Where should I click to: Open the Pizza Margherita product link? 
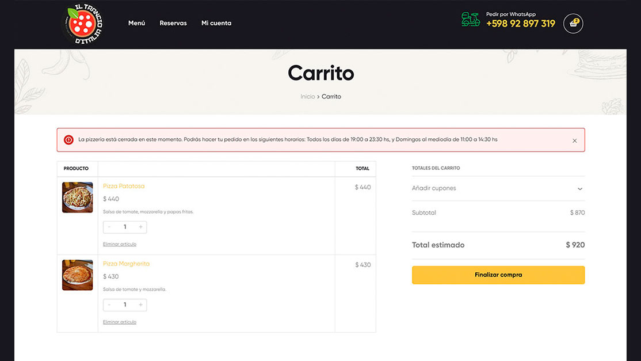tap(126, 264)
